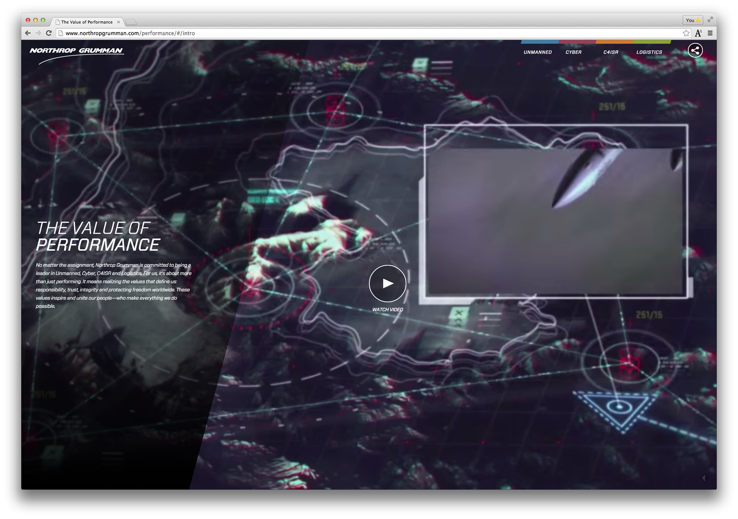738x519 pixels.
Task: Open the 'You' profile button
Action: click(x=693, y=20)
